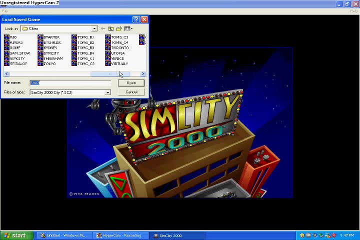Open the Help menu
The height and width of the screenshot is (240, 360).
[354, 11]
